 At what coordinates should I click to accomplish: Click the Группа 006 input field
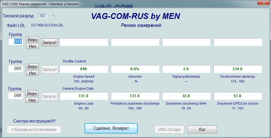click(16, 96)
